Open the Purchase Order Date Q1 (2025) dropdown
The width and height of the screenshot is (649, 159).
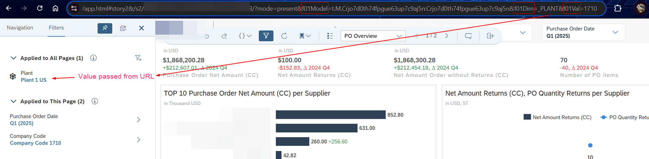(584, 32)
